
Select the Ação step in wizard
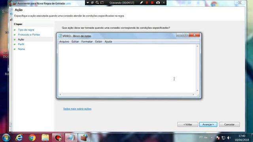pyautogui.click(x=21, y=39)
